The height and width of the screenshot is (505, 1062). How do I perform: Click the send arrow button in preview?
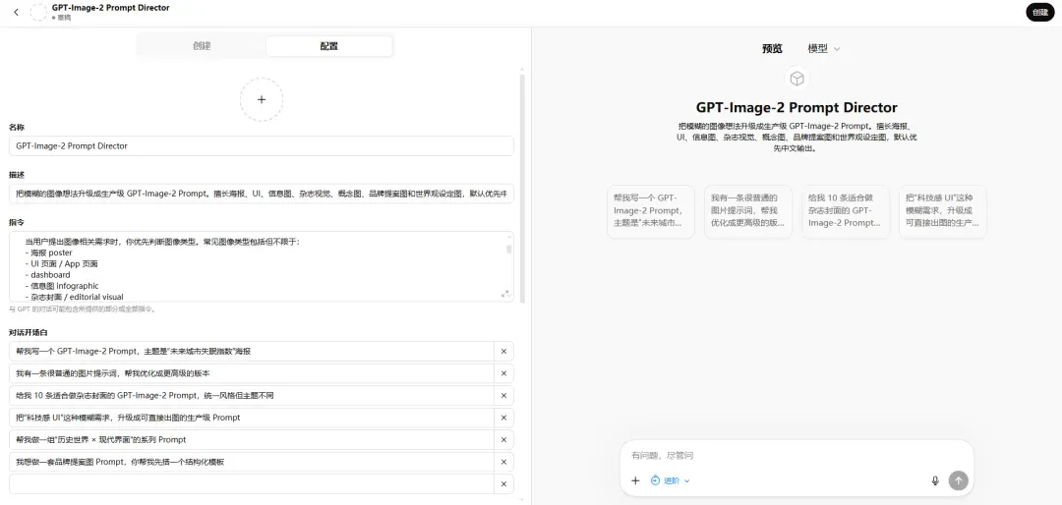point(959,480)
